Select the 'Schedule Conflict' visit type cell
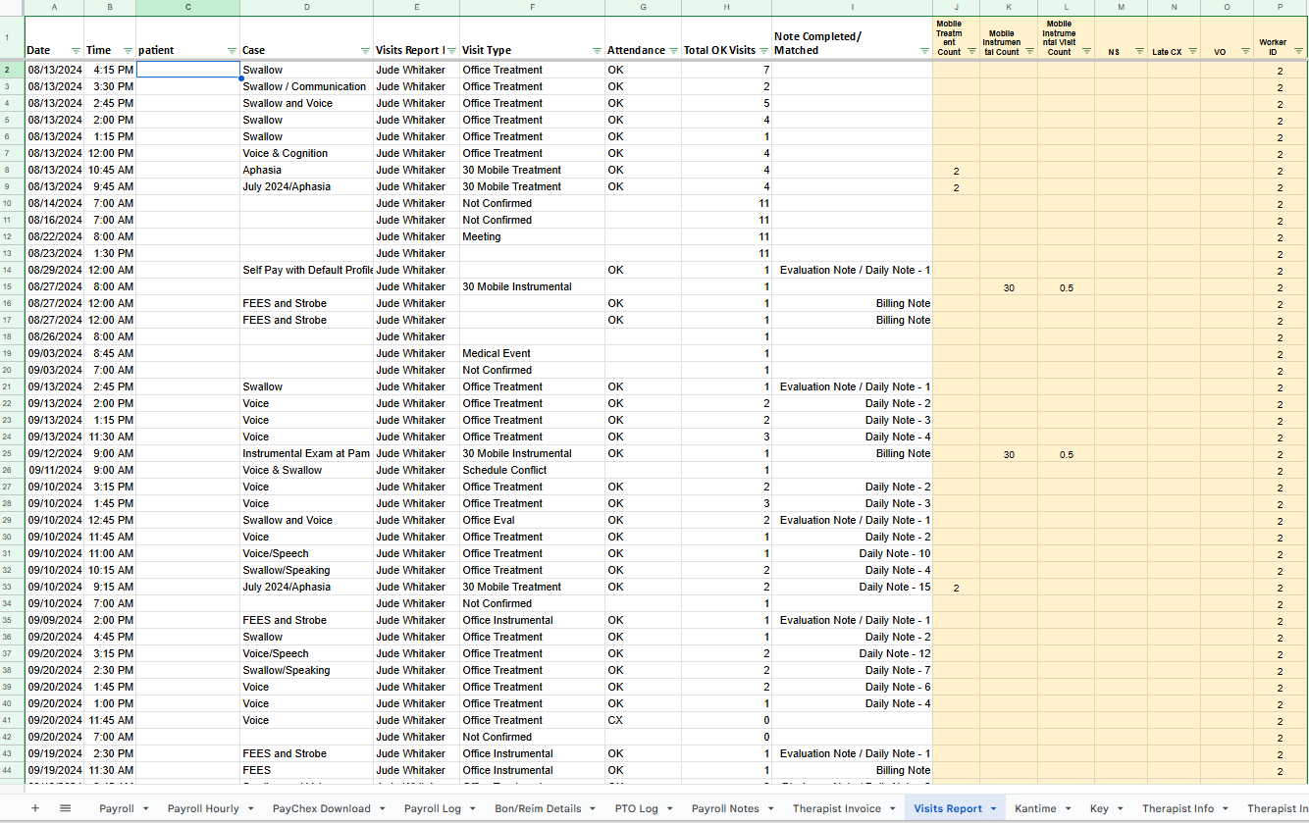The width and height of the screenshot is (1309, 823). (532, 470)
